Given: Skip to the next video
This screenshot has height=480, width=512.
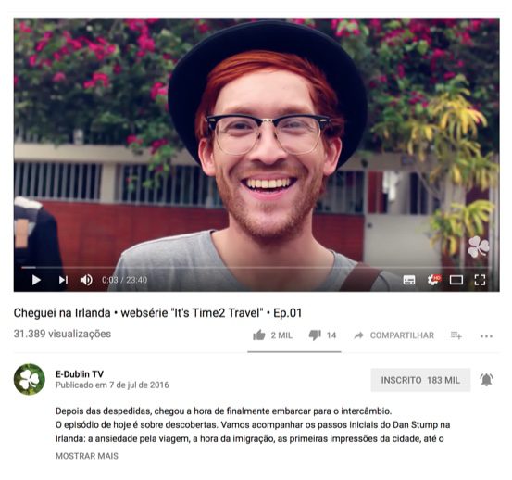Looking at the screenshot, I should click(63, 280).
